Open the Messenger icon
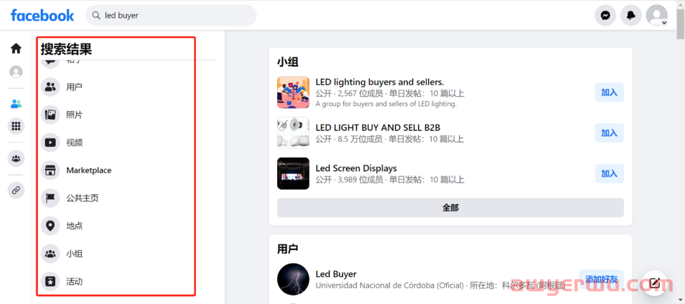This screenshot has height=304, width=685. [x=605, y=16]
